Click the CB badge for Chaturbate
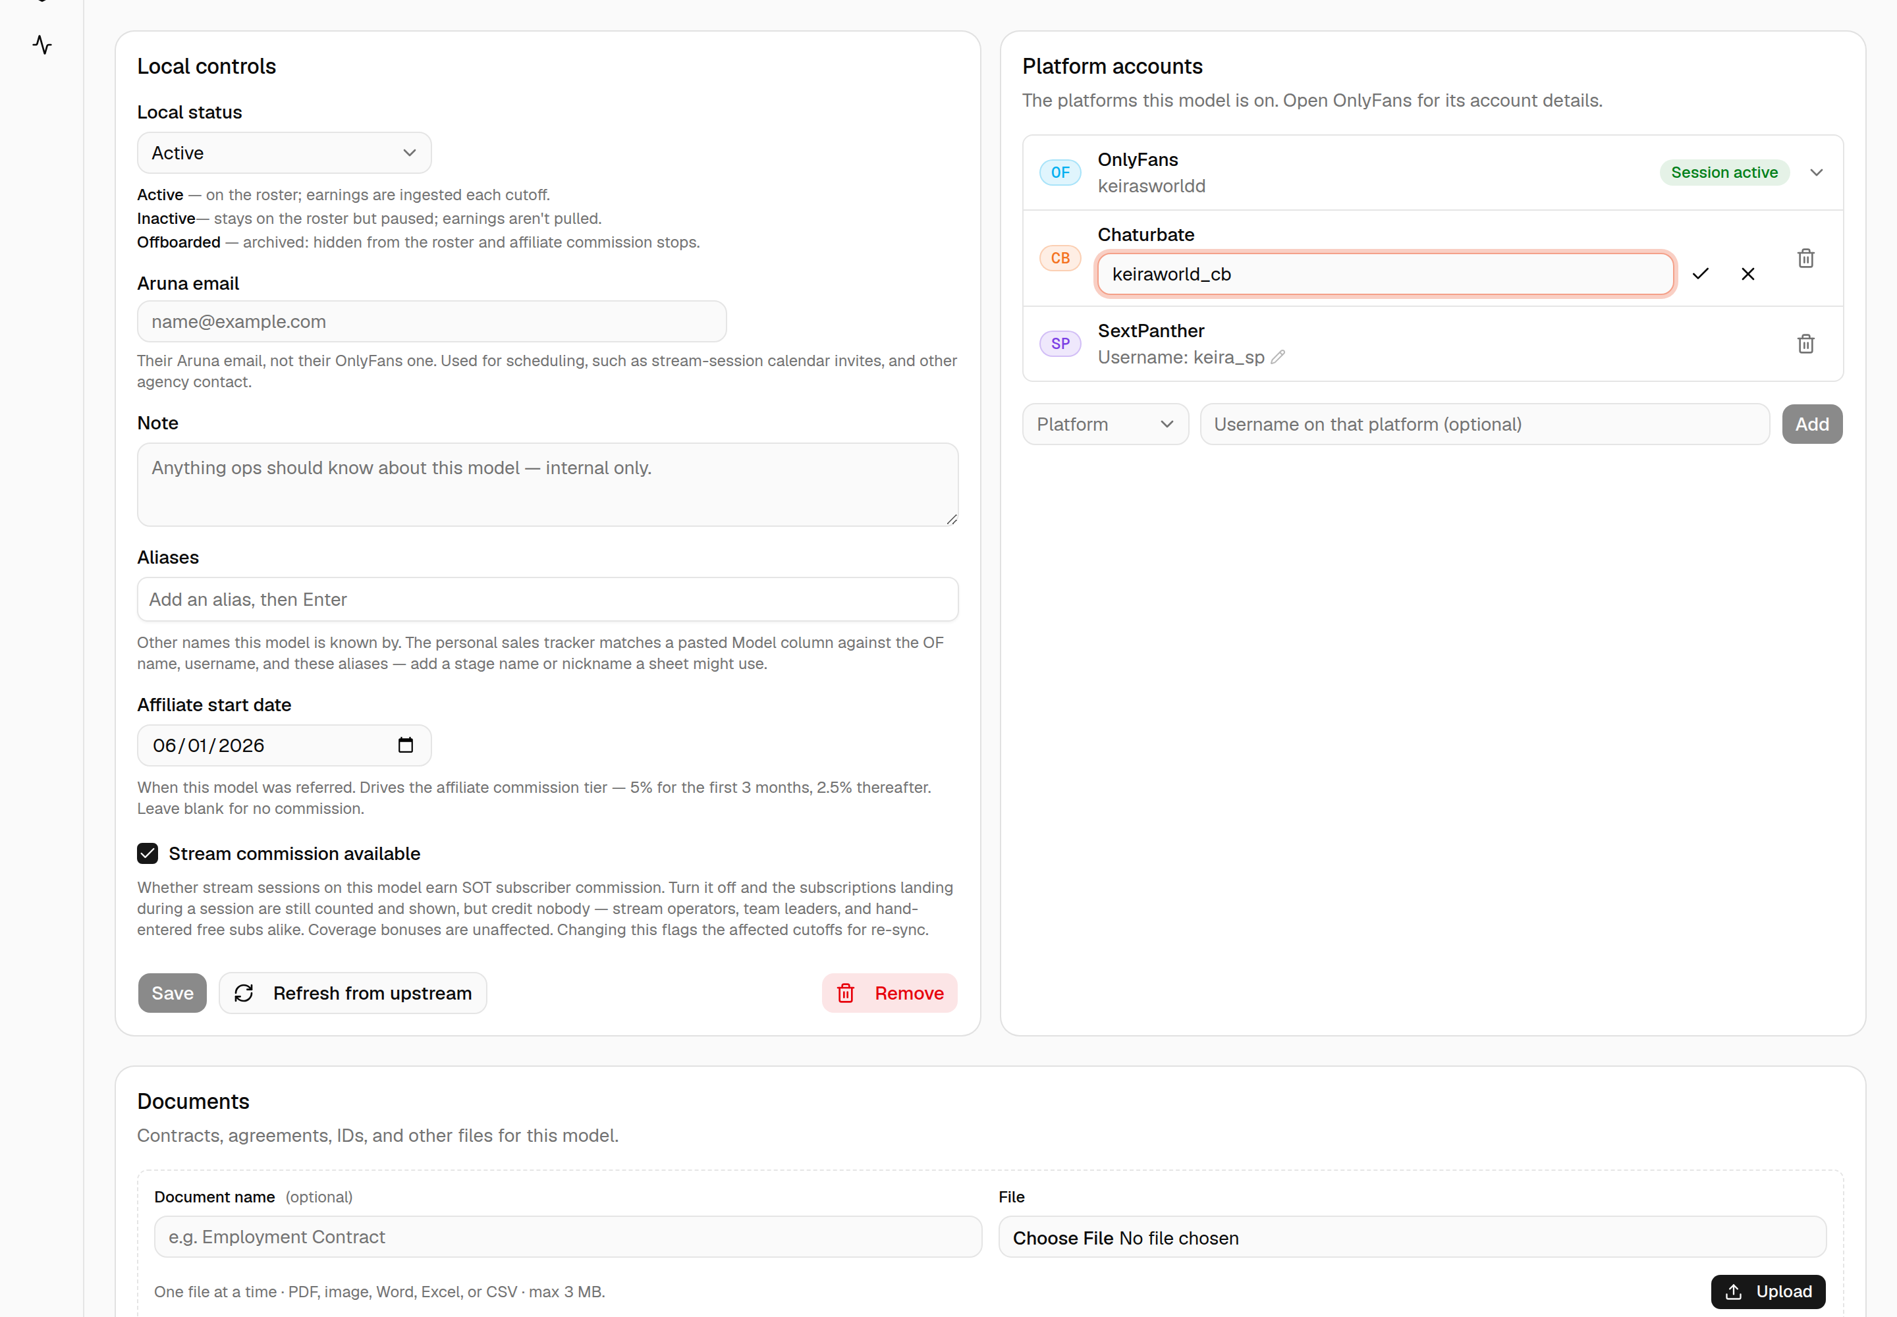Image resolution: width=1897 pixels, height=1317 pixels. pos(1060,258)
